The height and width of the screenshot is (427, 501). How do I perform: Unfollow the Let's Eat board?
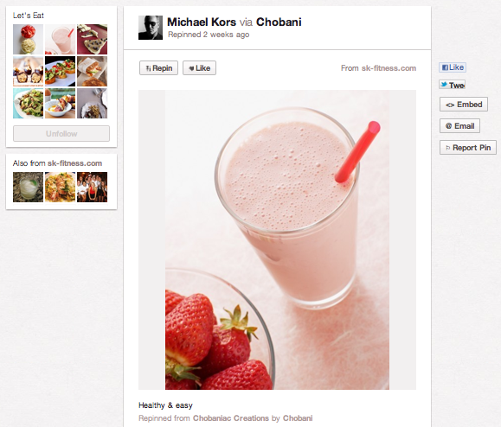click(x=61, y=133)
